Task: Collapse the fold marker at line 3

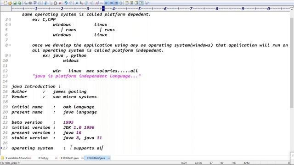Action: pos(10,19)
